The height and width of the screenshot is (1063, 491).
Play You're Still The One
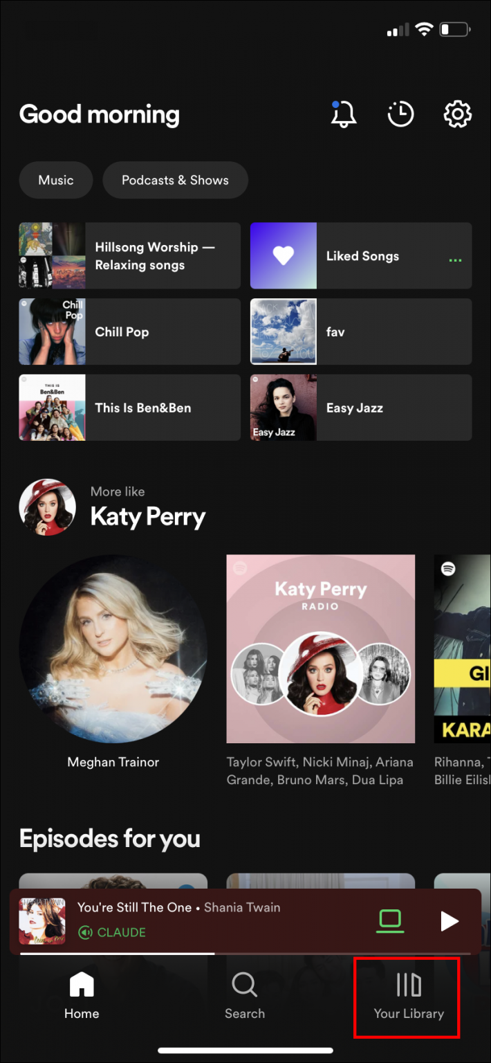[x=449, y=920]
